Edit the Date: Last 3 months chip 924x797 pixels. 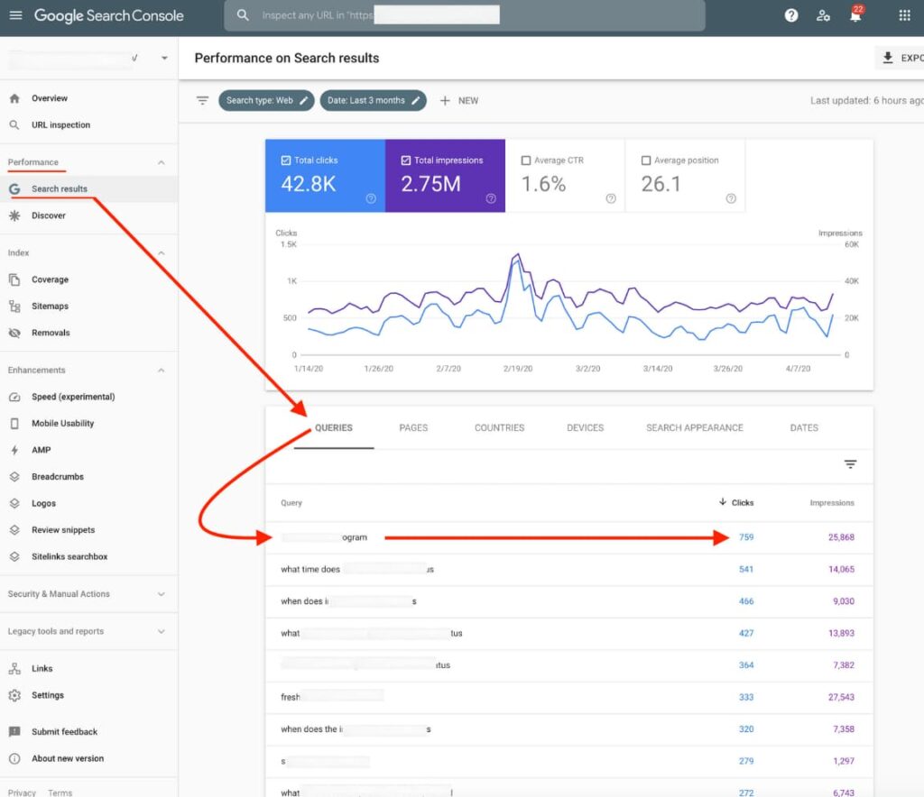(x=373, y=101)
